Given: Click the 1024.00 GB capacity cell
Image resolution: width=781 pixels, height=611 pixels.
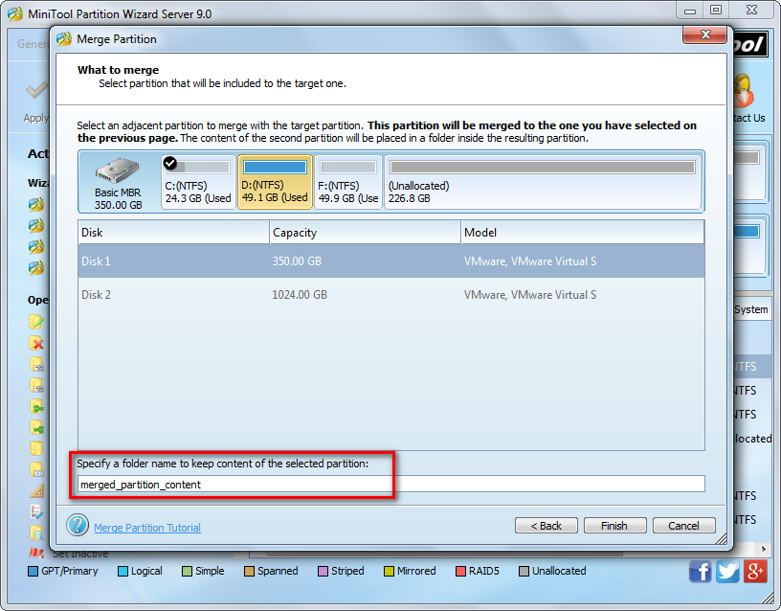Looking at the screenshot, I should 300,295.
